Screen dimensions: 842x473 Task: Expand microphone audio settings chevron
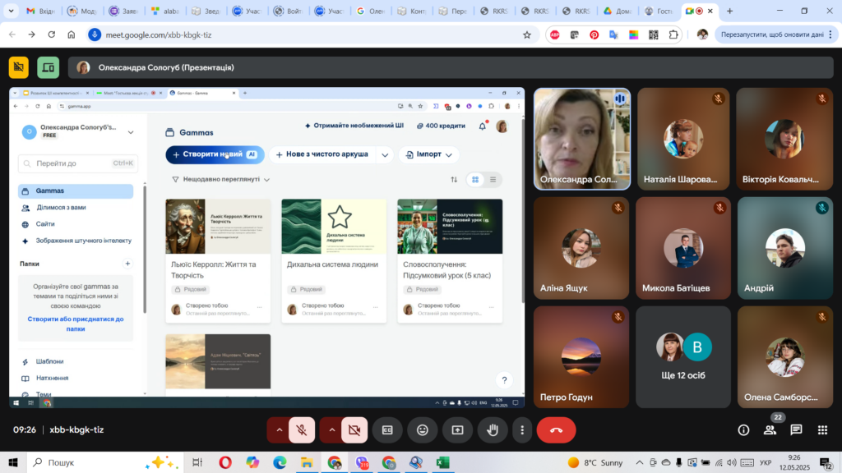280,430
